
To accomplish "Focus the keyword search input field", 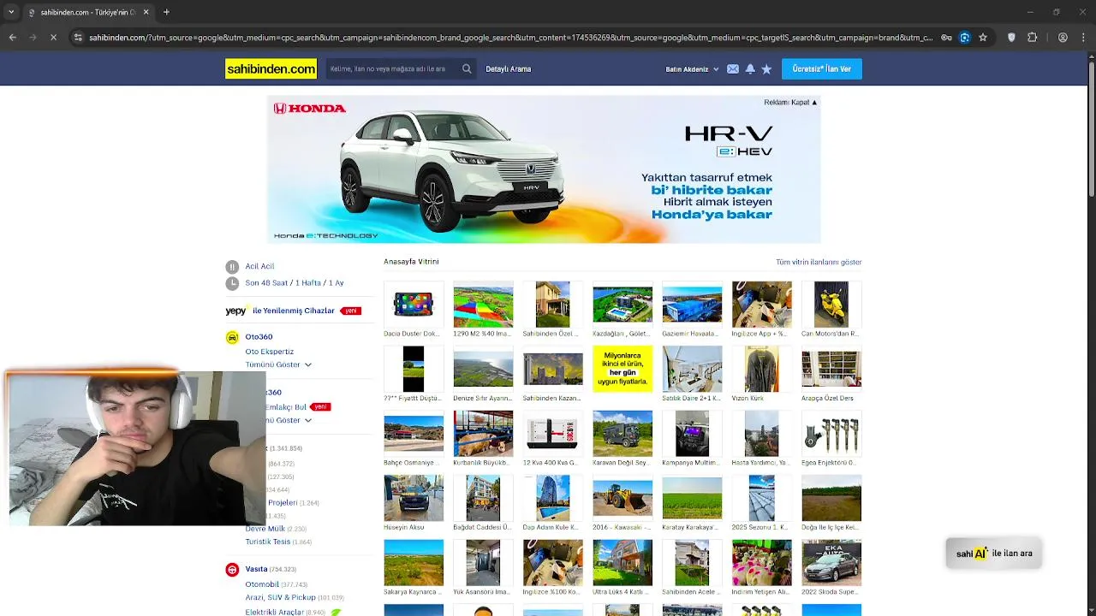I will pos(394,69).
